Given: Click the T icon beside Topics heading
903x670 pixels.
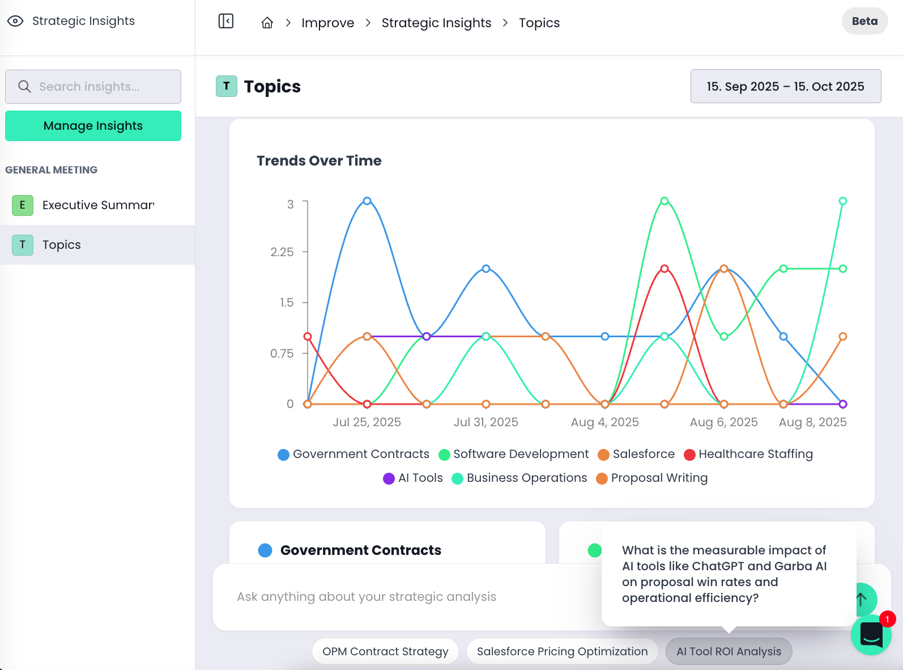Looking at the screenshot, I should (x=227, y=86).
